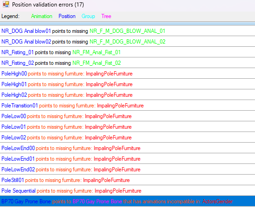Select the NR_DOG Anal blow01 error row
This screenshot has width=255, height=207.
point(127,31)
